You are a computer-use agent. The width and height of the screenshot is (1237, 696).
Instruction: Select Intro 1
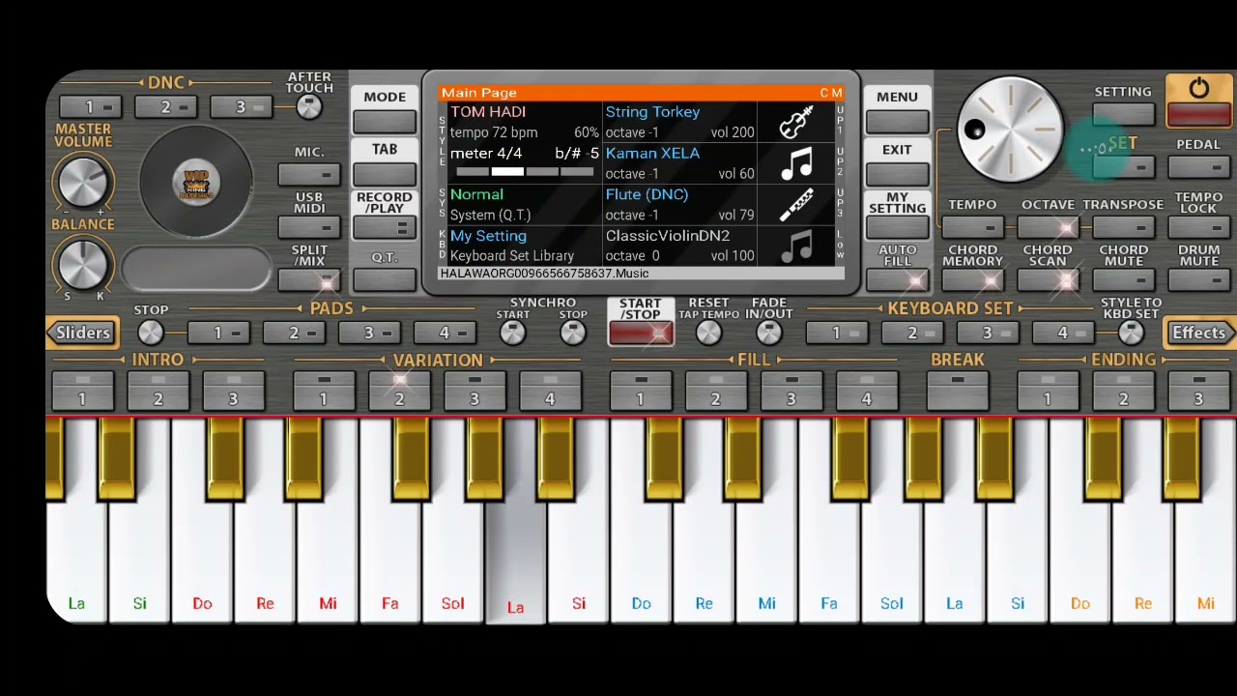point(82,390)
